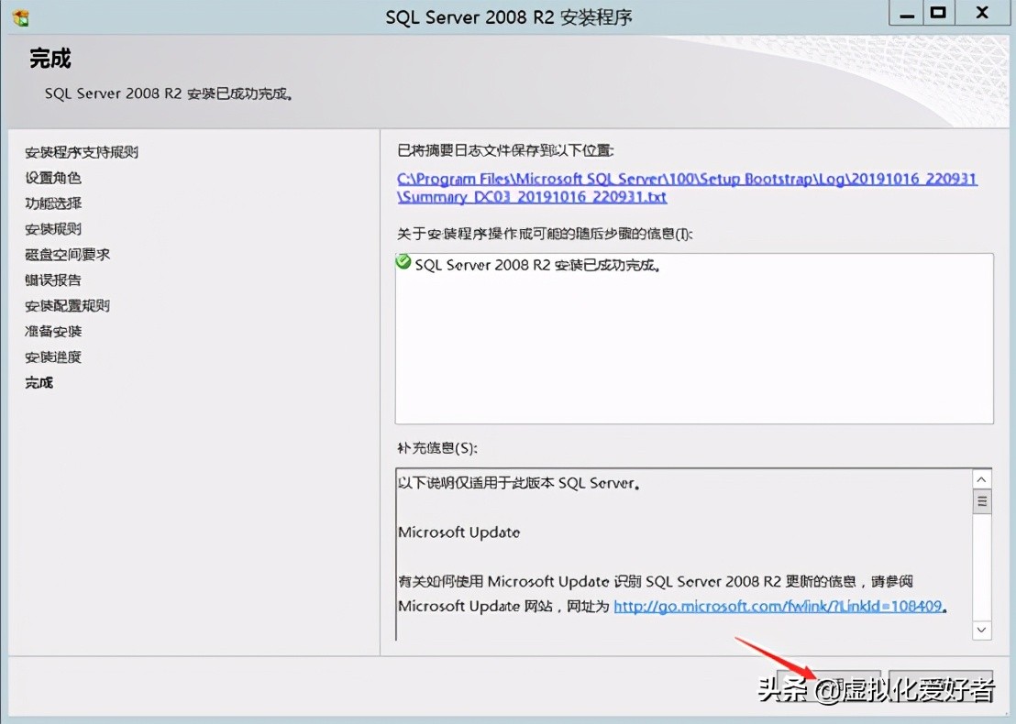This screenshot has height=724, width=1016.
Task: Open the Summary_DC03 log file link
Action: [687, 188]
